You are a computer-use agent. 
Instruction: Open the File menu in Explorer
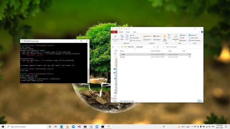pyautogui.click(x=114, y=32)
